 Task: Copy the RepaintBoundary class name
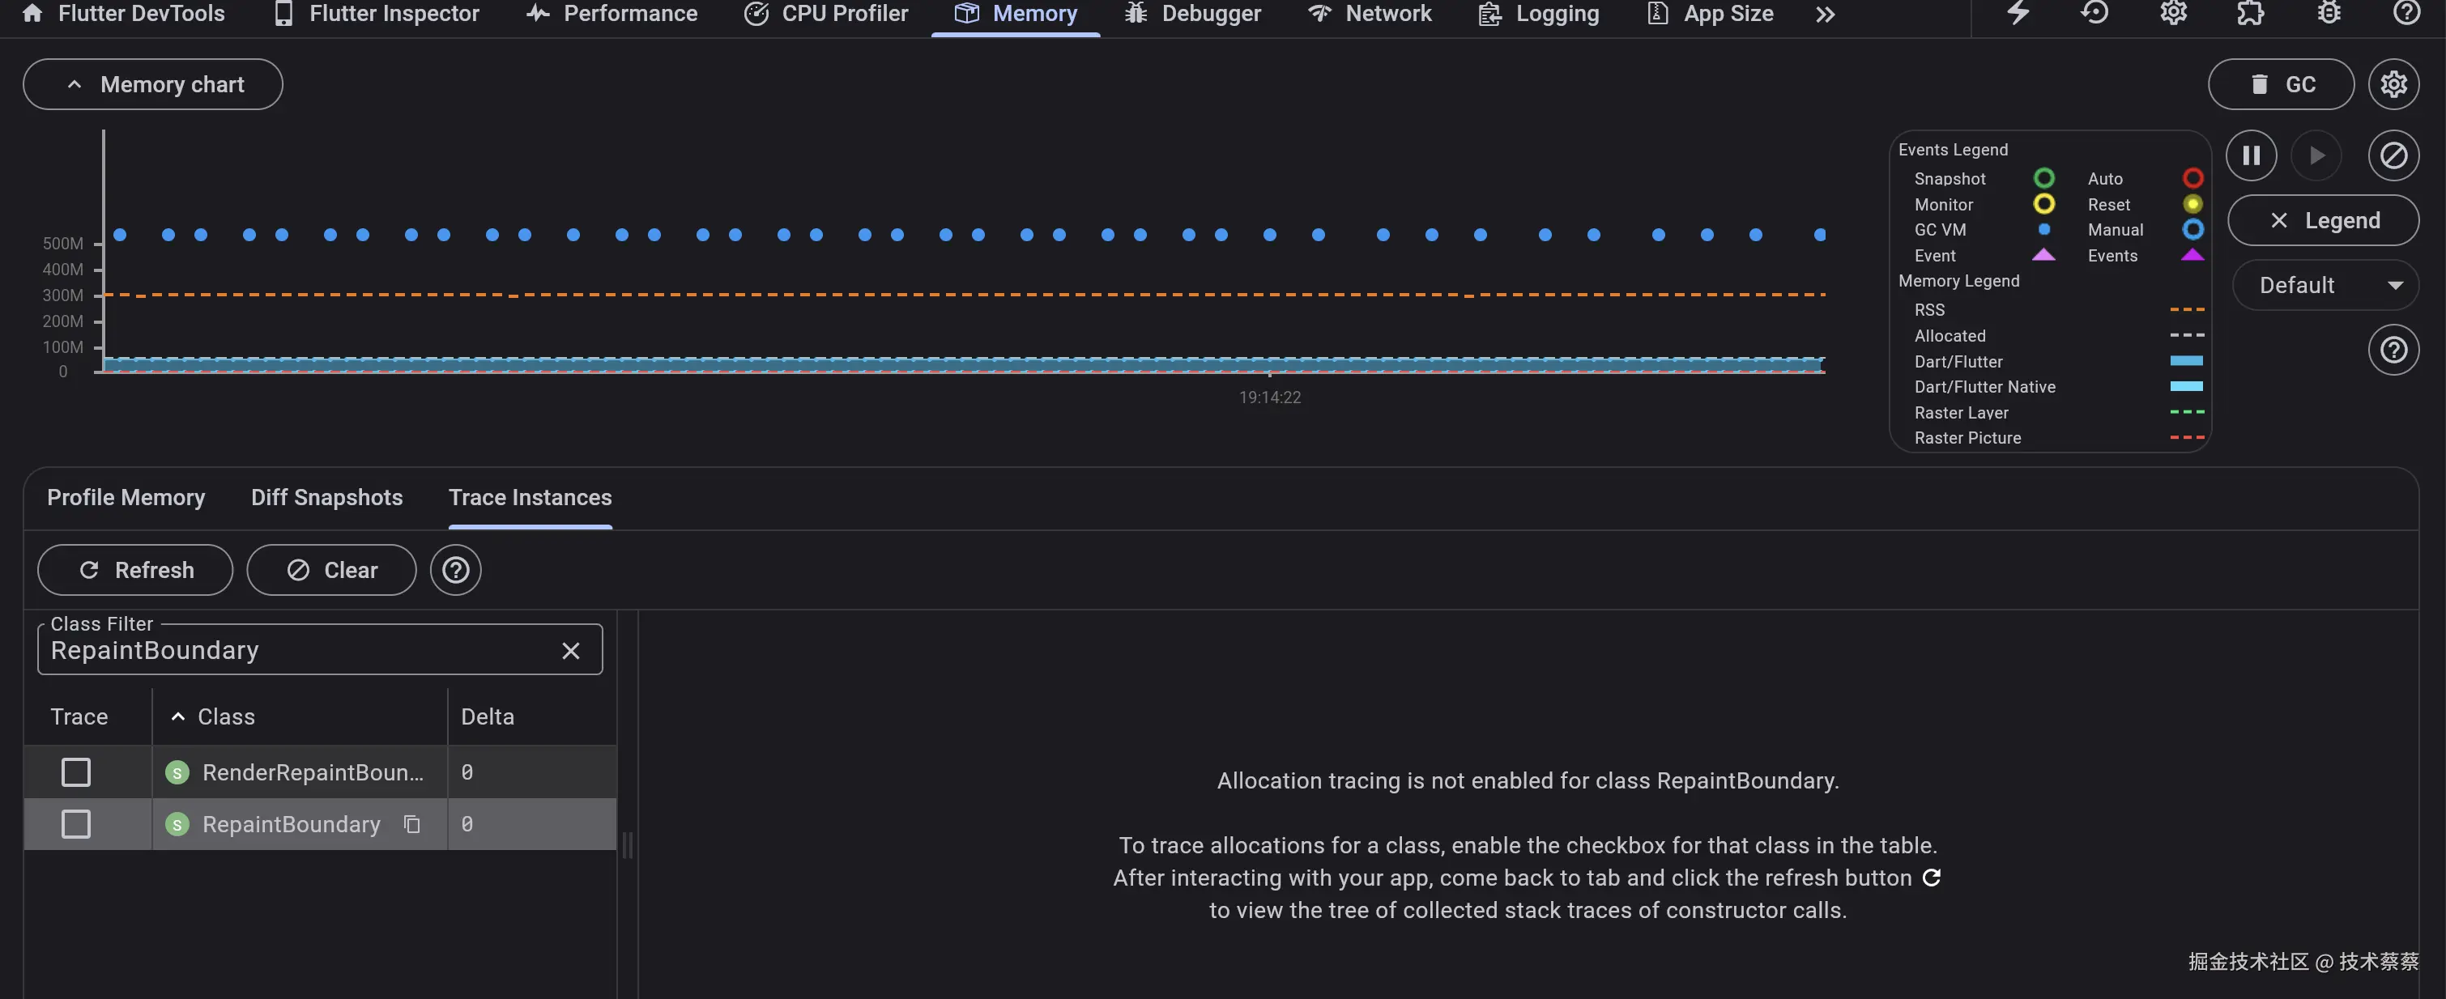(x=412, y=824)
